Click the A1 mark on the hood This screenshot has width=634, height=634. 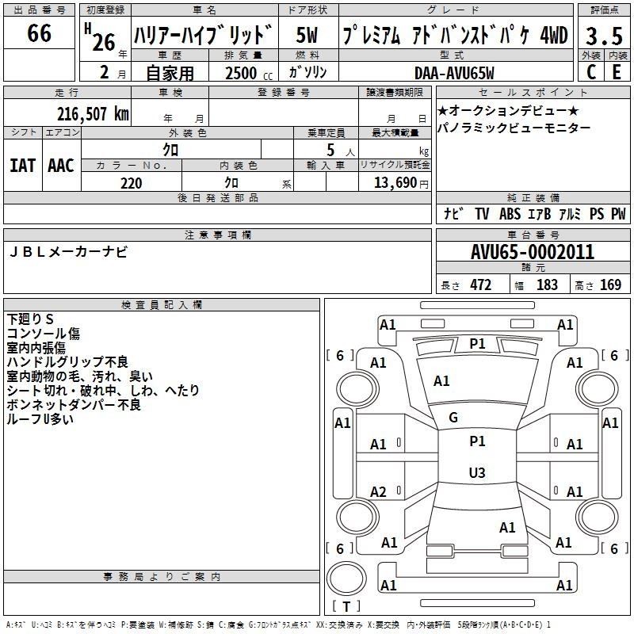[x=441, y=381]
